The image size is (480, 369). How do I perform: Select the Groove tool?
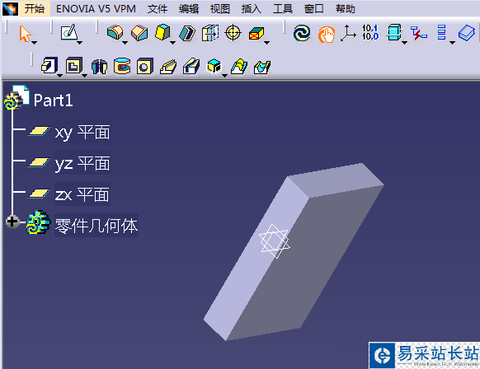122,66
